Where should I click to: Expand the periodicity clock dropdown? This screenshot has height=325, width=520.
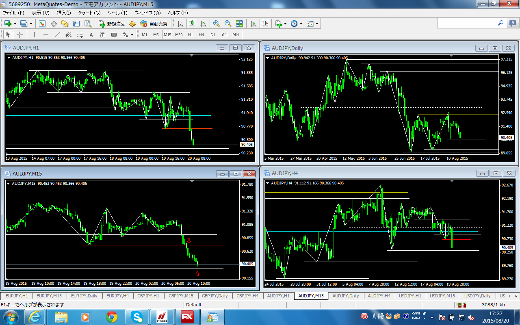pyautogui.click(x=301, y=24)
